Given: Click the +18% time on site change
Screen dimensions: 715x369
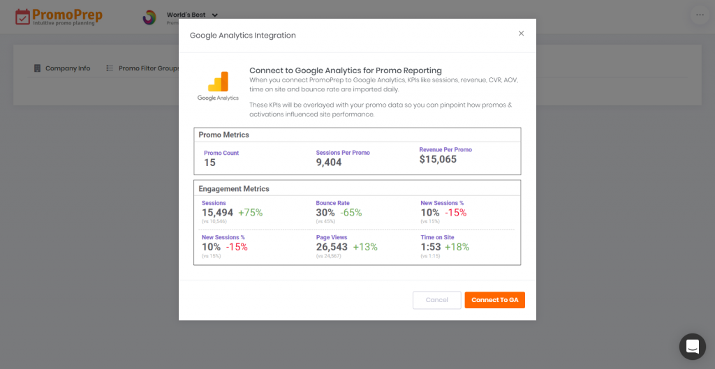Looking at the screenshot, I should point(457,247).
